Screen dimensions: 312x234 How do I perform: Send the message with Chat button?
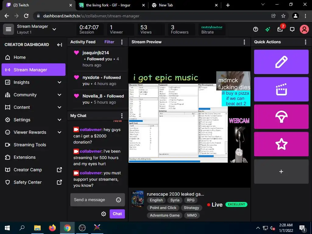coord(117,214)
